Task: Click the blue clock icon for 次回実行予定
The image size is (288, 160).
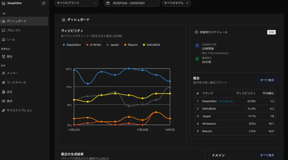Action: click(x=197, y=45)
